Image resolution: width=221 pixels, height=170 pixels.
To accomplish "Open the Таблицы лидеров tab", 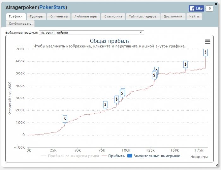I will tap(143, 16).
